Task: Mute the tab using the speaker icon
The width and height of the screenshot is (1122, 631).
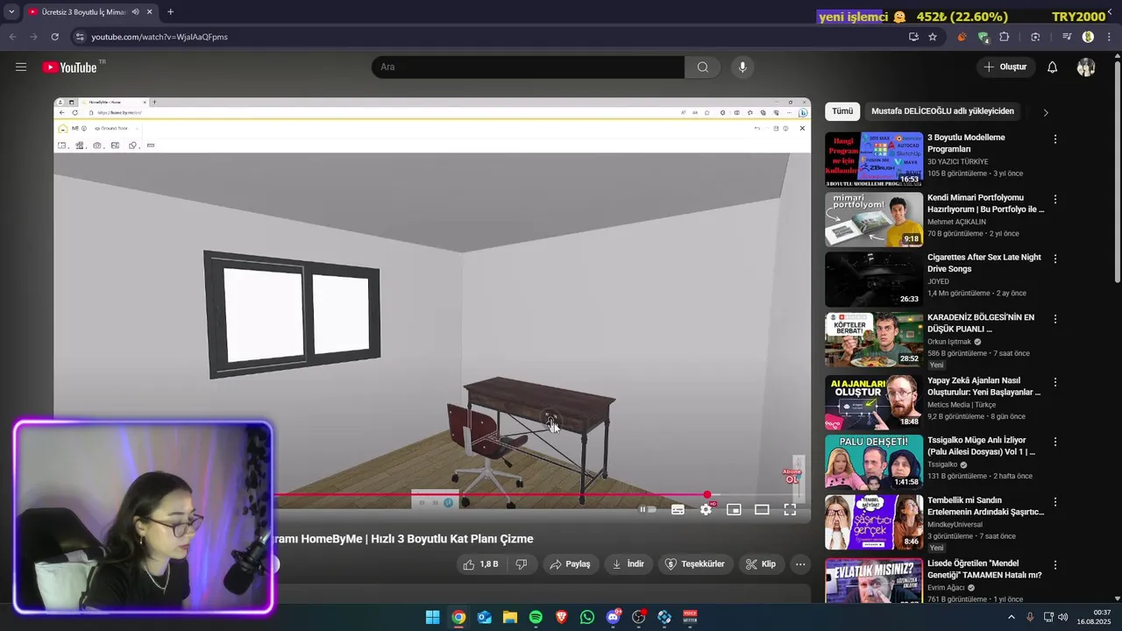Action: tap(136, 12)
